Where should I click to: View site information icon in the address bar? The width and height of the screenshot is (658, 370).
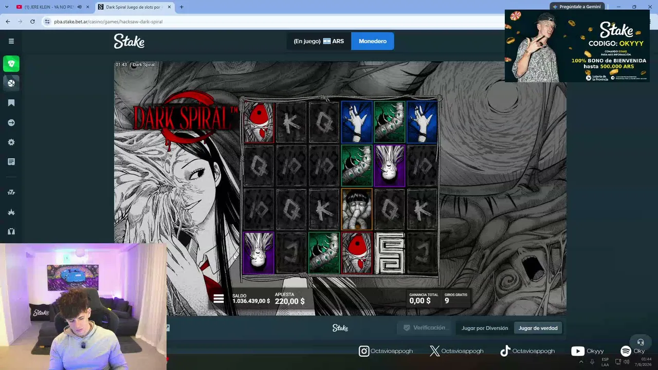click(47, 22)
